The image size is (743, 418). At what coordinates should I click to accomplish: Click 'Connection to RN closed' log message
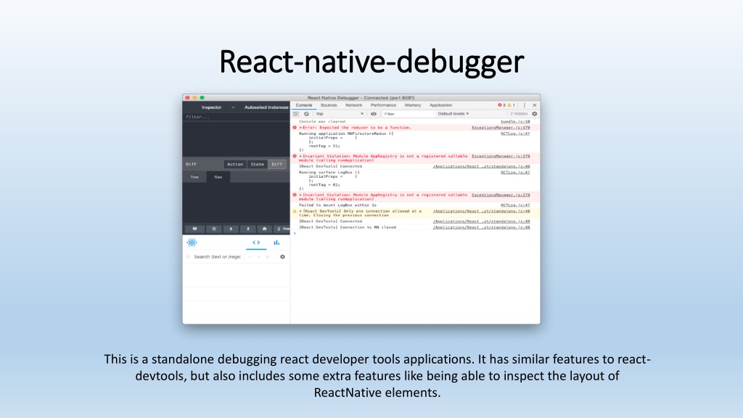coord(348,227)
